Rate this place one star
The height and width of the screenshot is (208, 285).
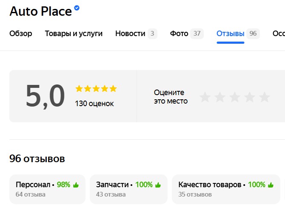point(205,97)
